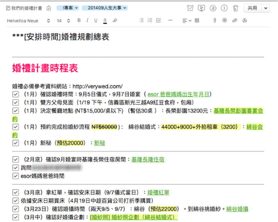This screenshot has height=222, width=278.
Task: Open the [婚紗照] 婚紗照企劃 link
Action: (134, 217)
